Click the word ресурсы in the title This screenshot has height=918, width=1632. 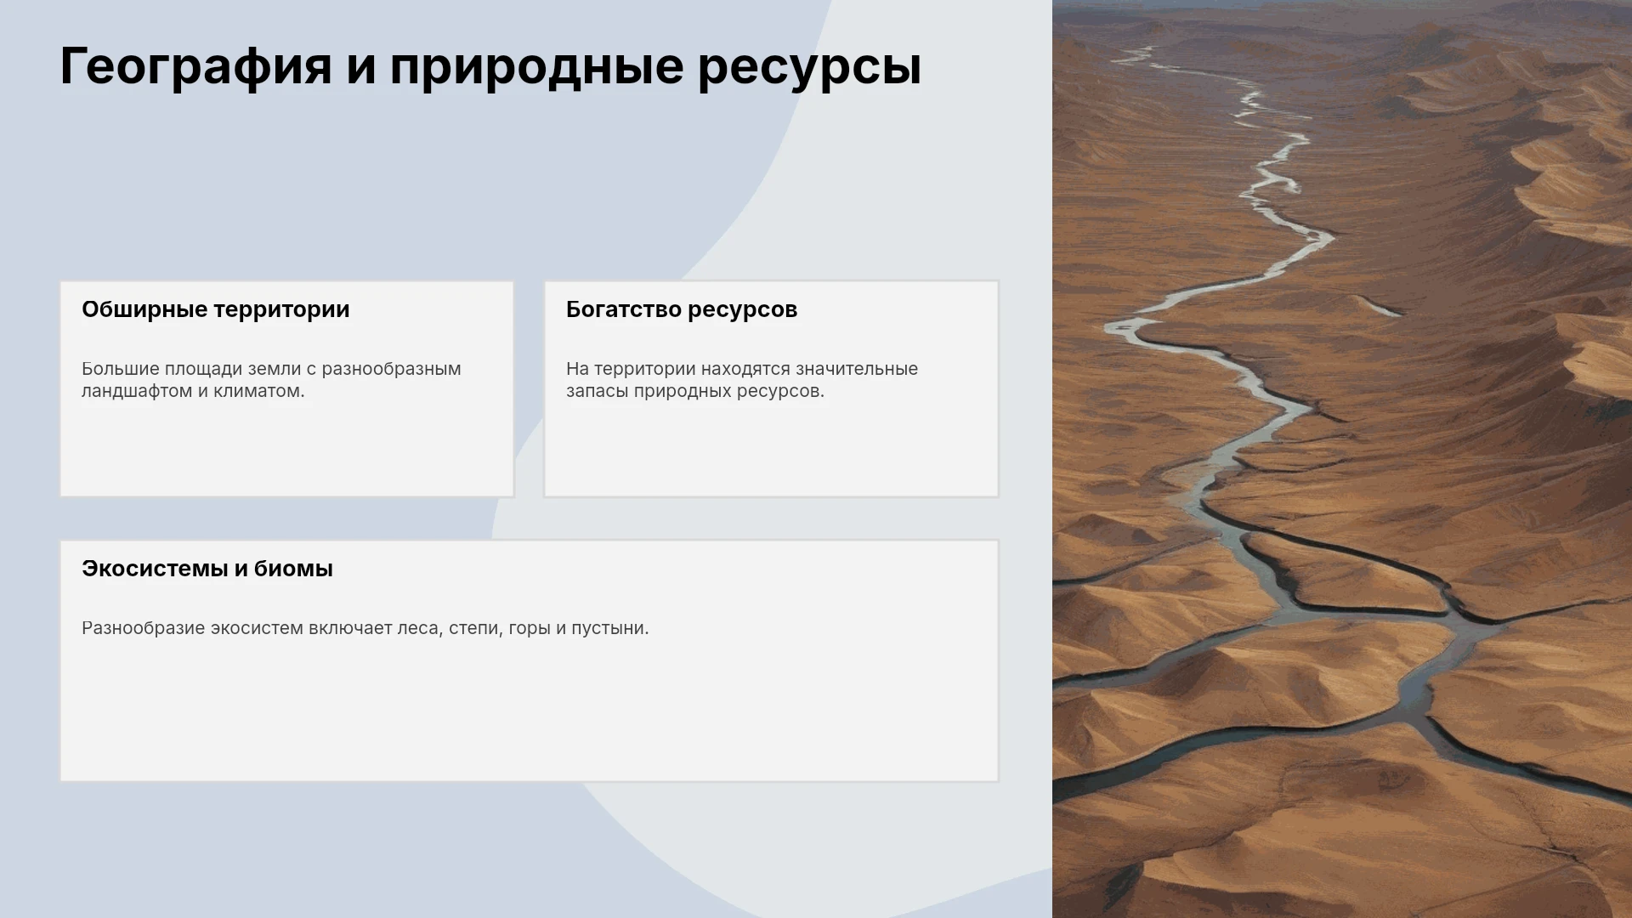(x=809, y=66)
